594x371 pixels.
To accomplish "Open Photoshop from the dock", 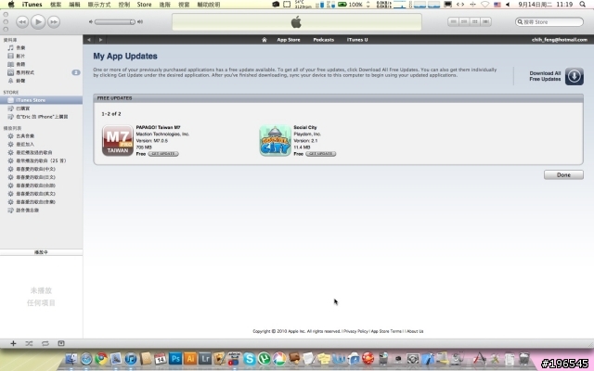I will tap(175, 359).
